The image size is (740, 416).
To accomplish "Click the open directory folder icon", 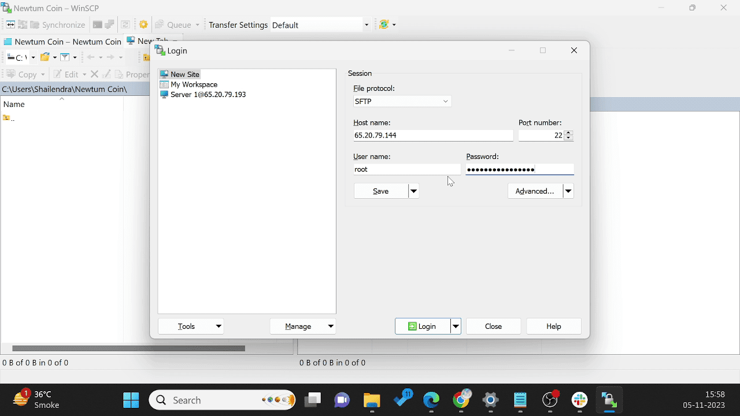I will click(45, 57).
